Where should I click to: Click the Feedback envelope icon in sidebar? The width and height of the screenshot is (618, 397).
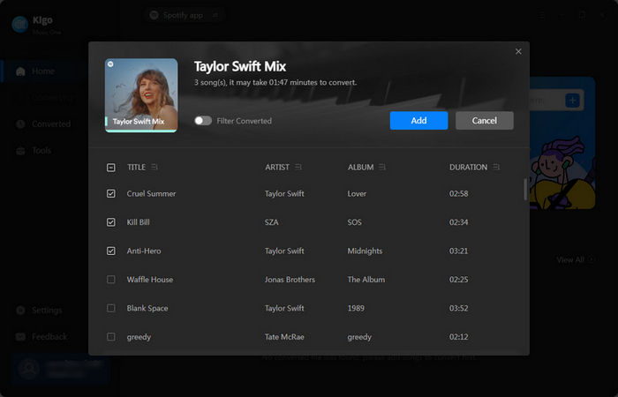[x=20, y=337]
